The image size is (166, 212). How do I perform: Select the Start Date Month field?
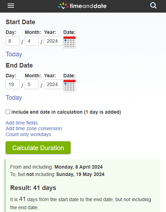tap(32, 41)
